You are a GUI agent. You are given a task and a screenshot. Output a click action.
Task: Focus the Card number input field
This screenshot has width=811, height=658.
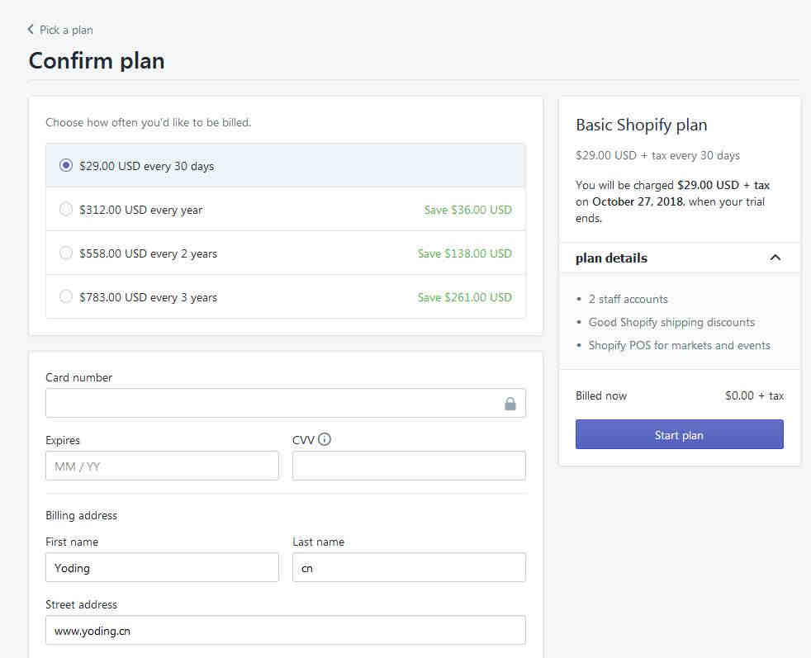click(x=286, y=403)
